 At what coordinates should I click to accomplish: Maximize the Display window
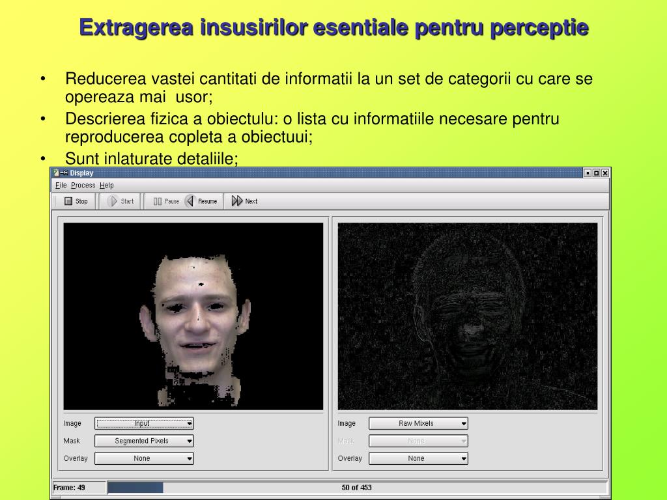pyautogui.click(x=597, y=173)
